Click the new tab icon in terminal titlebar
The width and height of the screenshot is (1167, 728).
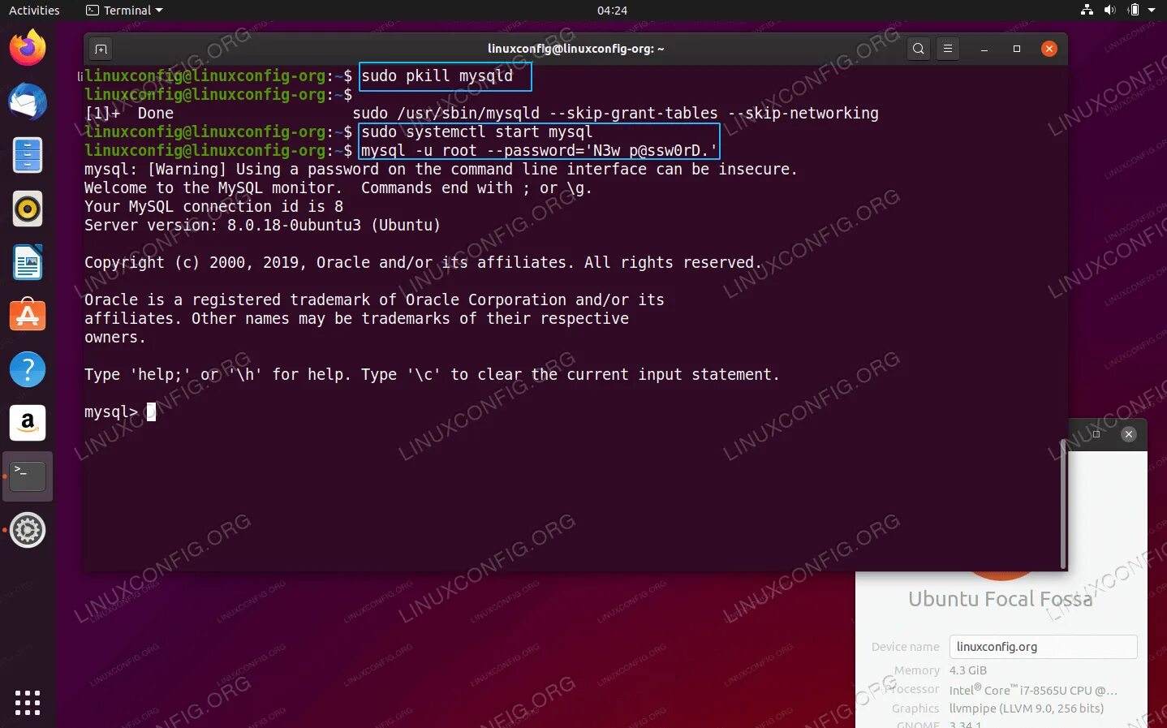click(101, 49)
